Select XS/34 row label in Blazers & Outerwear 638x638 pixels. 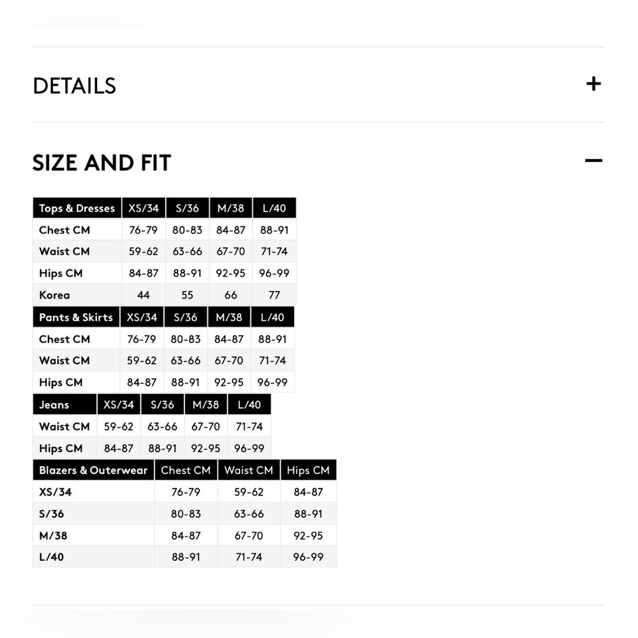click(56, 493)
